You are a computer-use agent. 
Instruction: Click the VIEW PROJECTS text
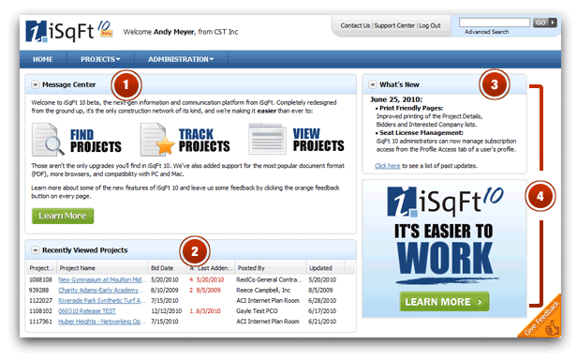coord(318,140)
